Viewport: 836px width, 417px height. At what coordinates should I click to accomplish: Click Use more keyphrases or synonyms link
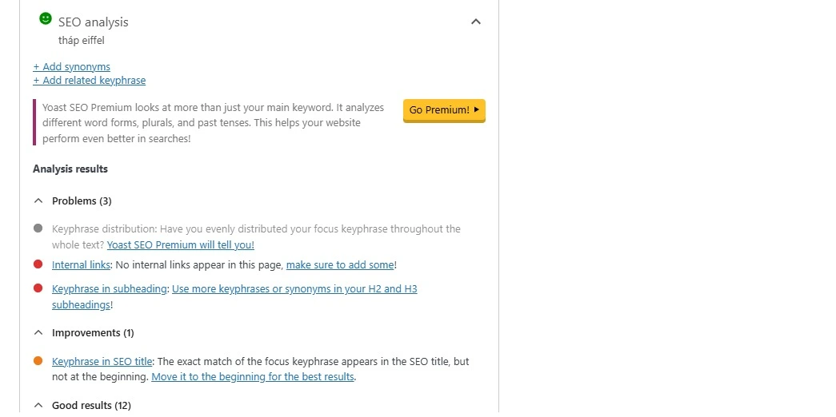294,288
